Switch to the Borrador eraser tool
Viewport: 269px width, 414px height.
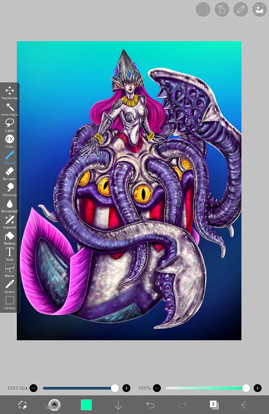9,173
